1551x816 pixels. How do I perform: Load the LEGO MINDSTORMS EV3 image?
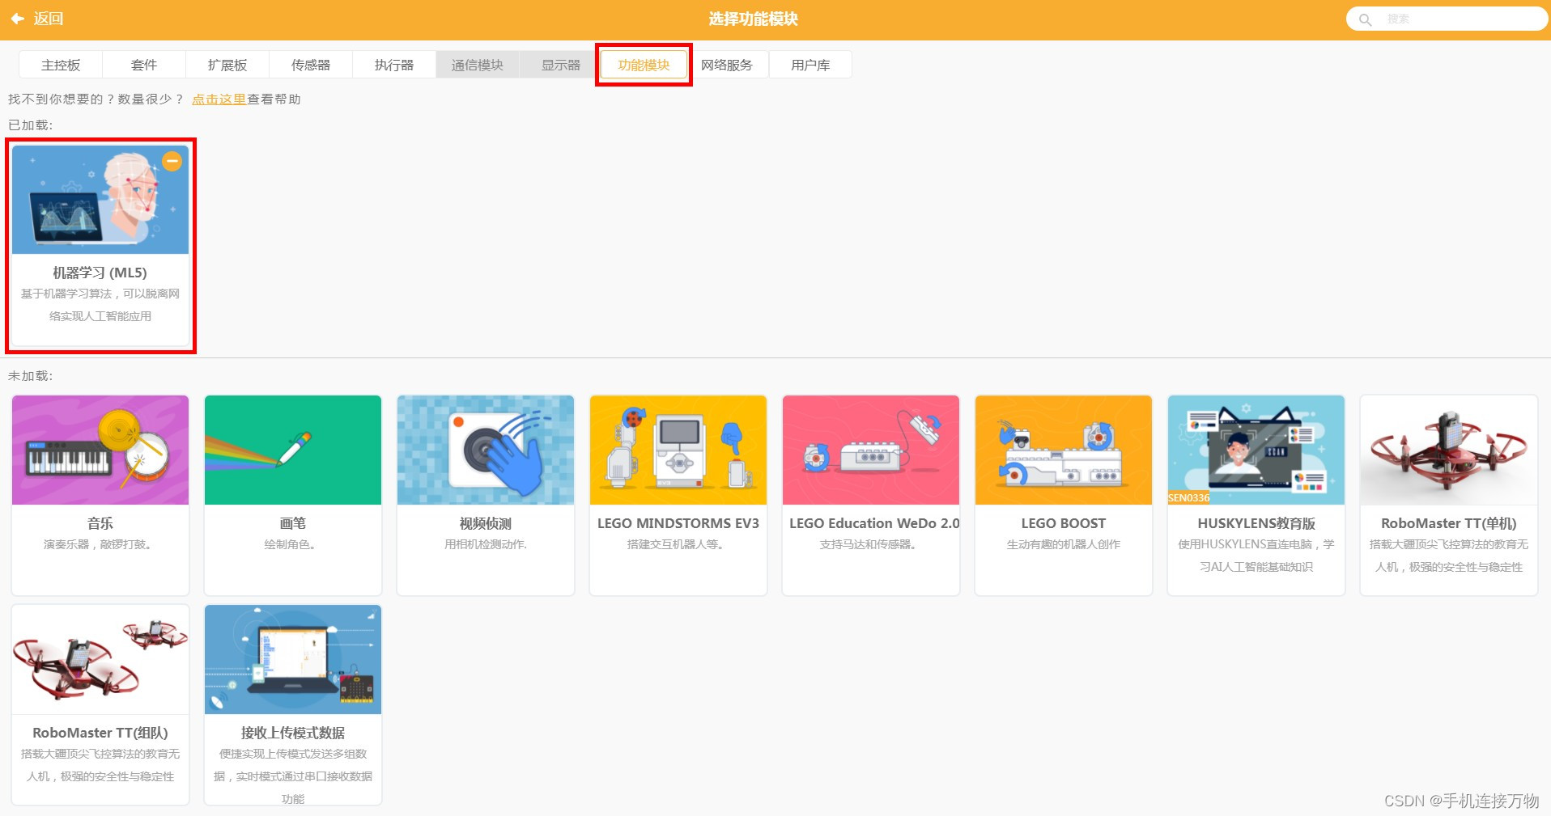pyautogui.click(x=678, y=450)
